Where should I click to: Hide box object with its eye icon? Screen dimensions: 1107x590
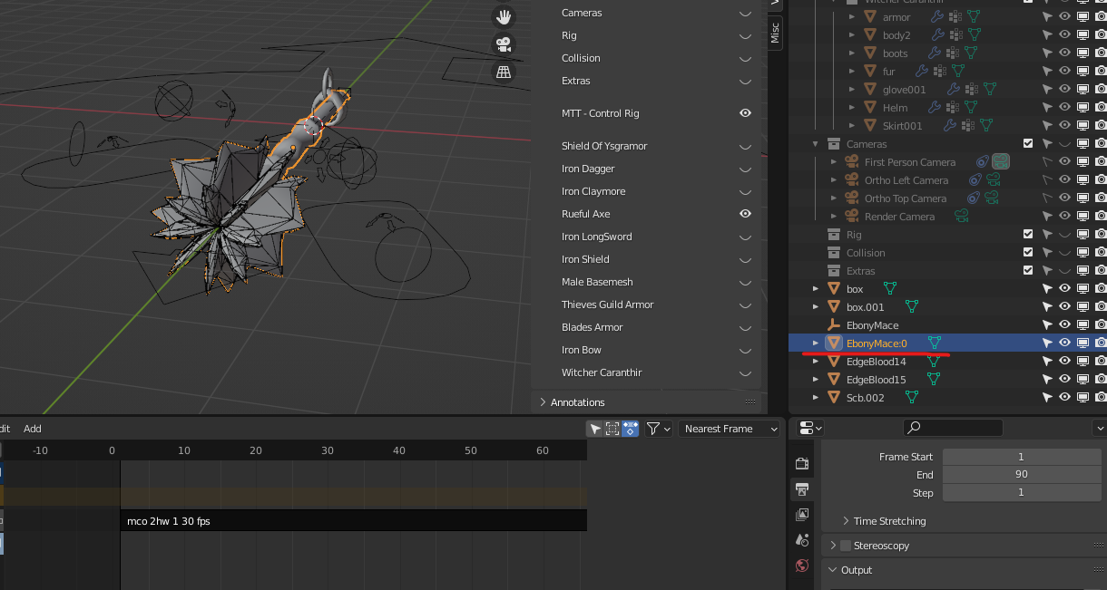(1065, 289)
